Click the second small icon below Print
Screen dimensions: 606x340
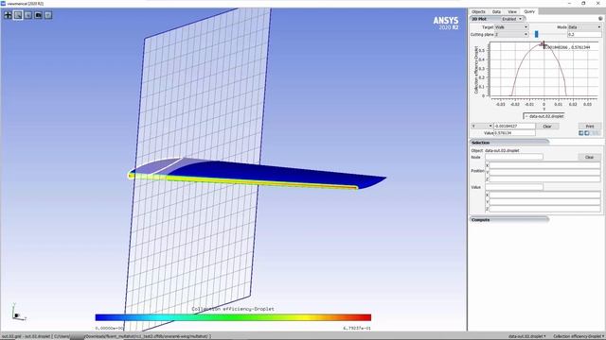[x=587, y=133]
